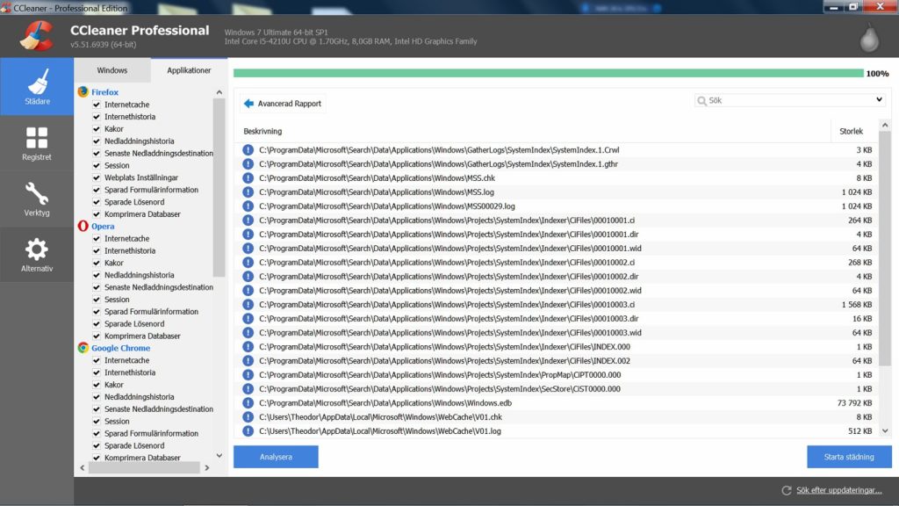Click the application list scroll-up arrow
899x506 pixels.
pos(219,92)
